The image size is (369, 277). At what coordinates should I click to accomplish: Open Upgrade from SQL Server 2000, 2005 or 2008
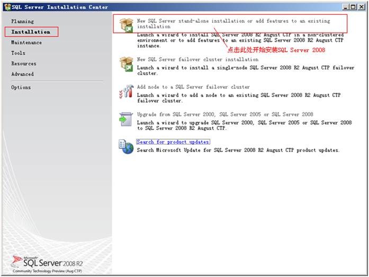pos(225,114)
